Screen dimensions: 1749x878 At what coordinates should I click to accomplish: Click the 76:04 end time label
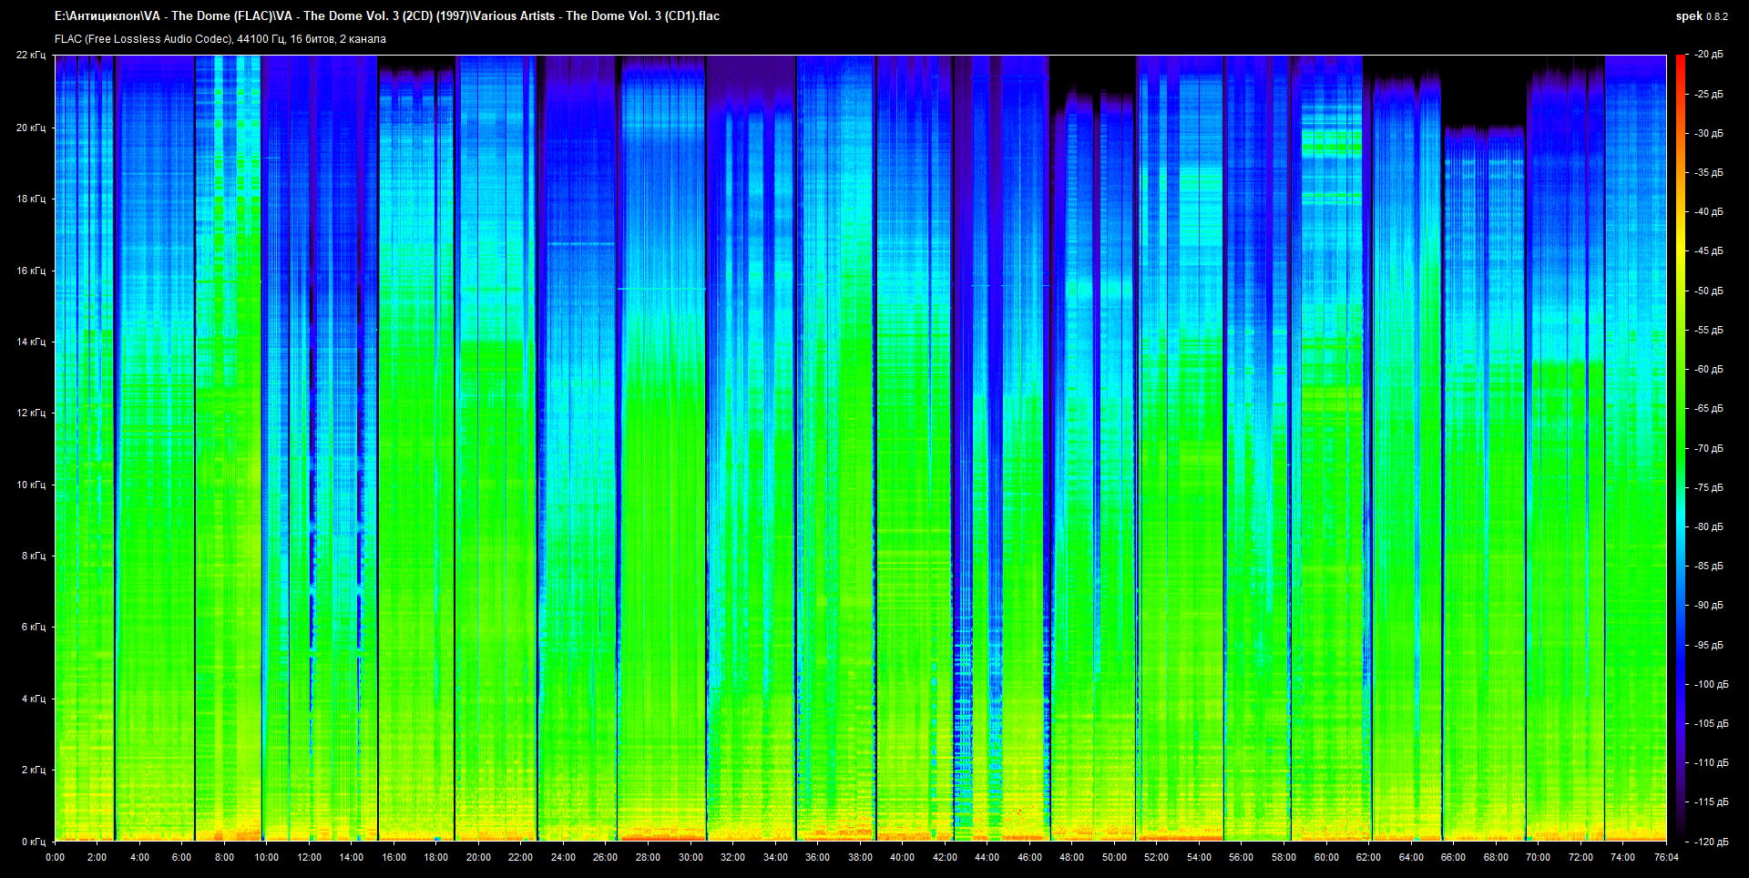(1666, 857)
